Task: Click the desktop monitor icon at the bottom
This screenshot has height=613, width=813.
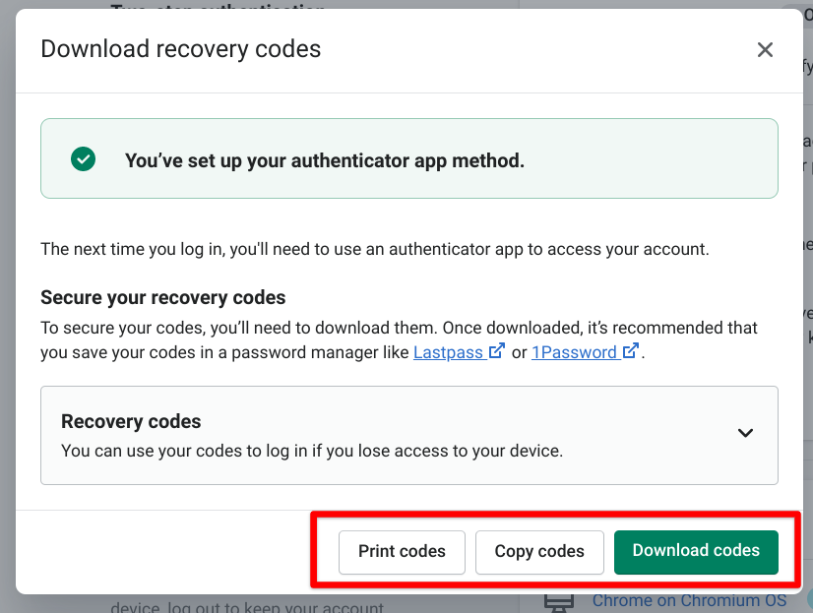Action: coord(559,603)
